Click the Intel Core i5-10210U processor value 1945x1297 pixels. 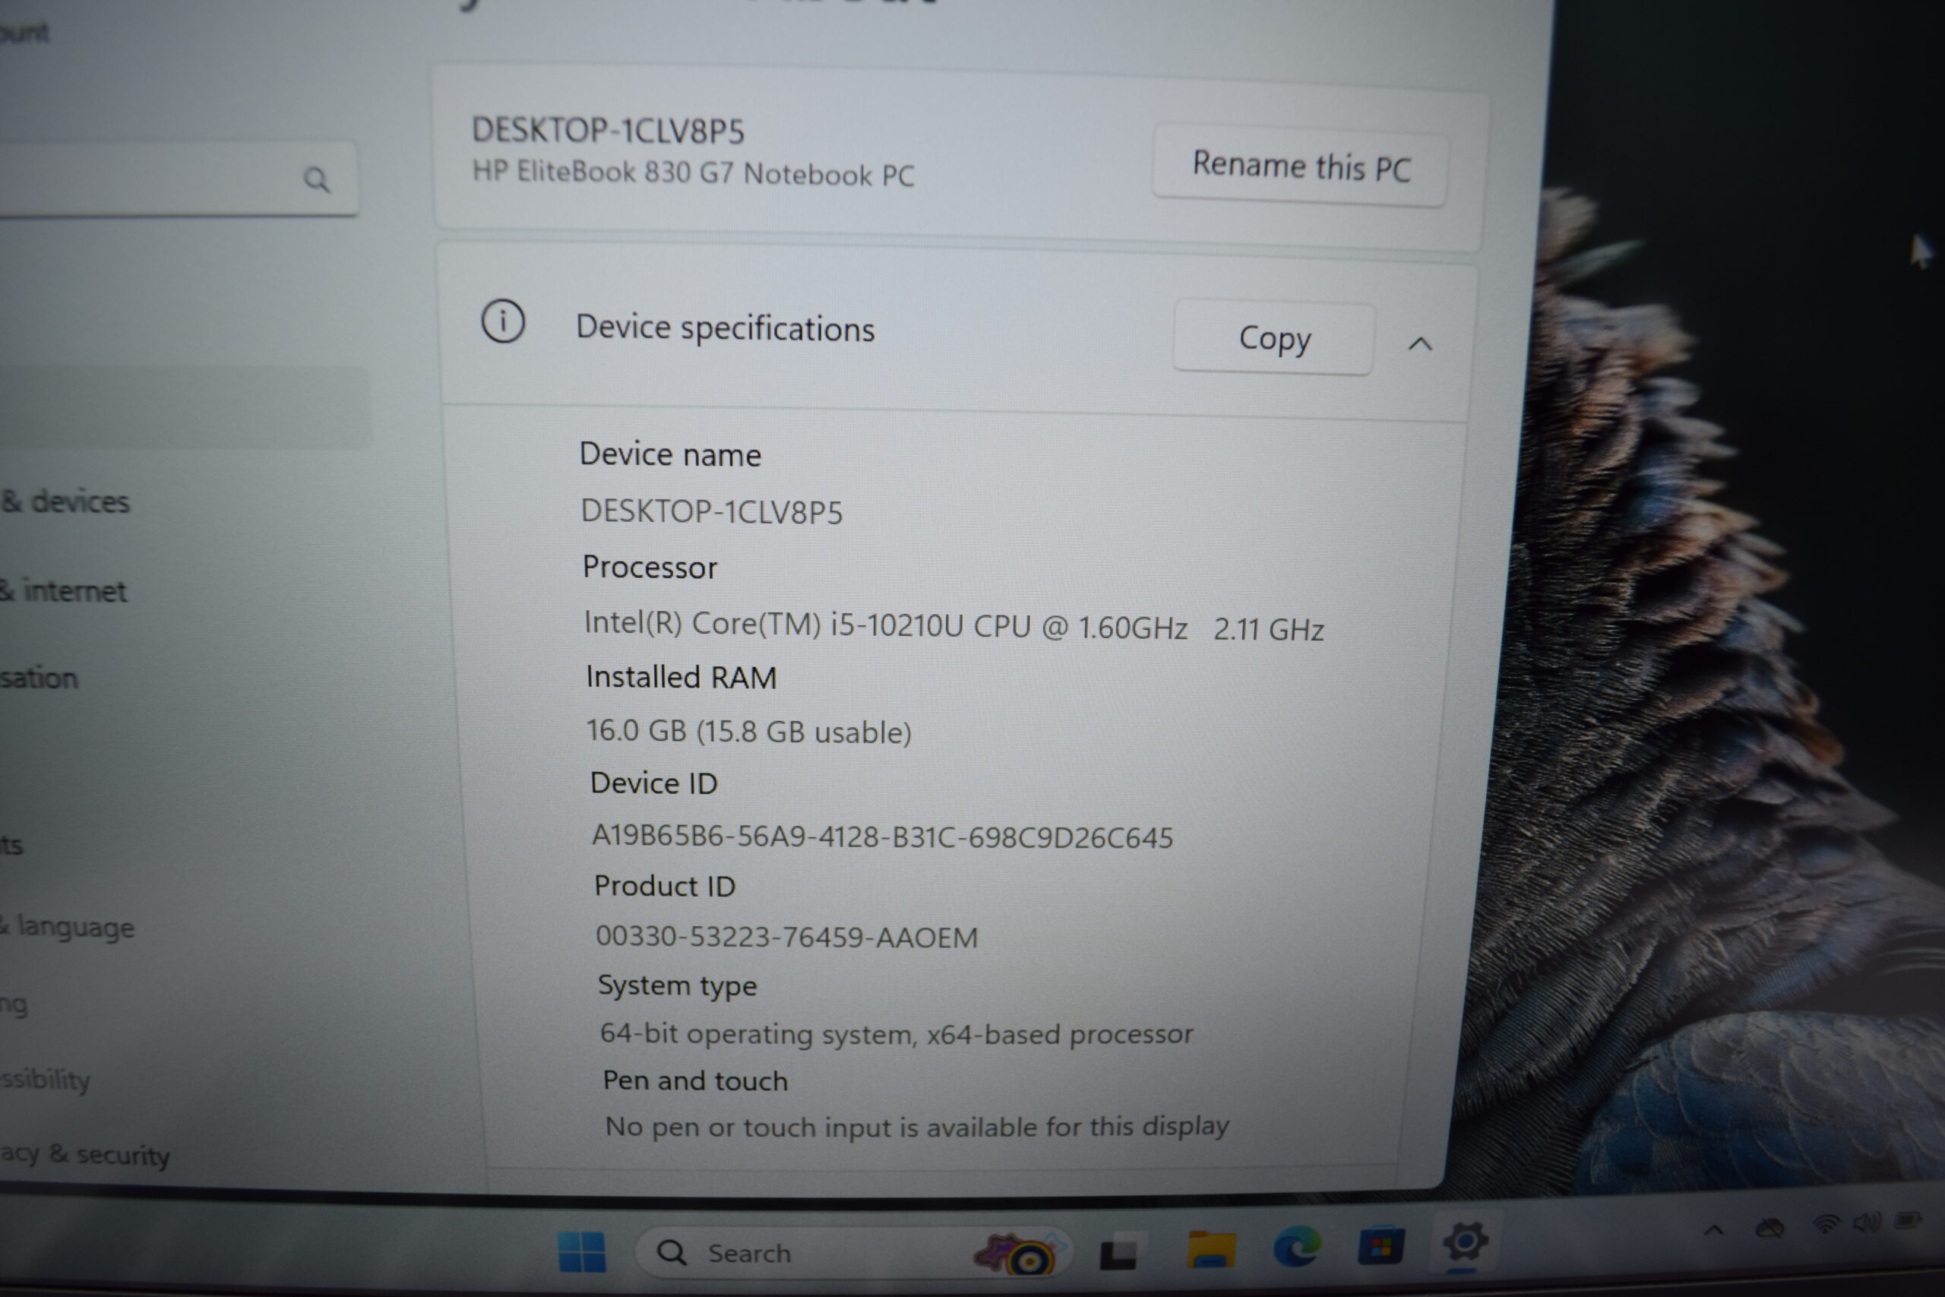point(954,625)
